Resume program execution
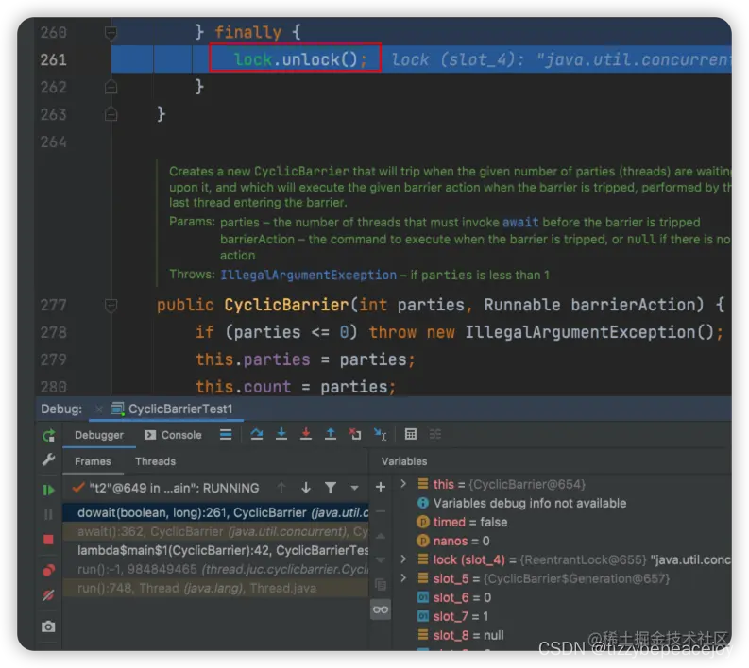Image resolution: width=749 pixels, height=668 pixels. [49, 490]
